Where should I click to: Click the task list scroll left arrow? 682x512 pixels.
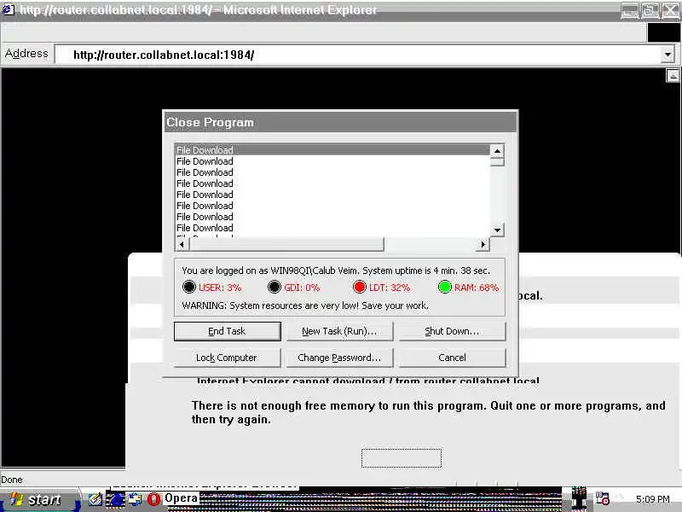point(182,245)
